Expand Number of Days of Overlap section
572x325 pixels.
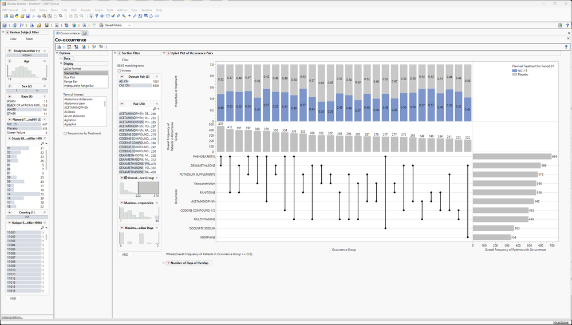[164, 263]
